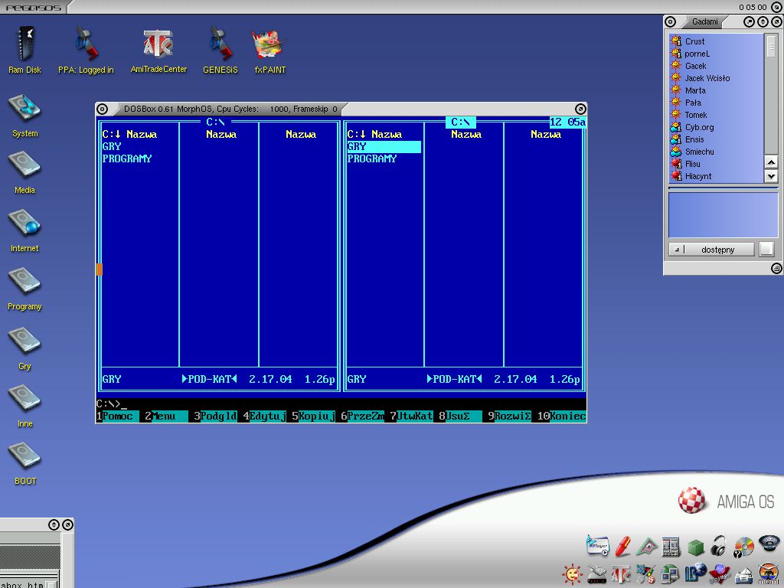784x588 pixels.
Task: Click the green cube dock icon
Action: point(695,547)
